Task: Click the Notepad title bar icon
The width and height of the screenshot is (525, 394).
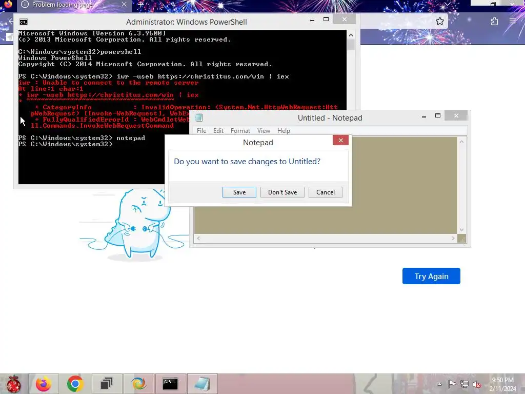Action: (199, 117)
